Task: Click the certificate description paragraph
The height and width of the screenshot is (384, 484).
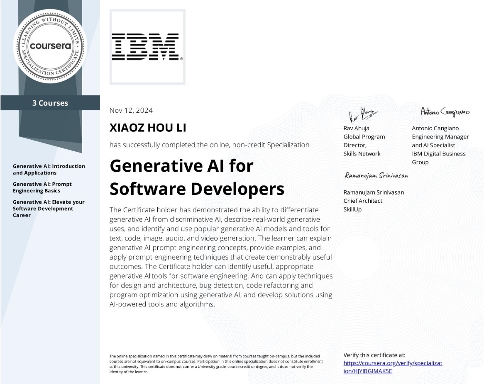Action: 220,257
